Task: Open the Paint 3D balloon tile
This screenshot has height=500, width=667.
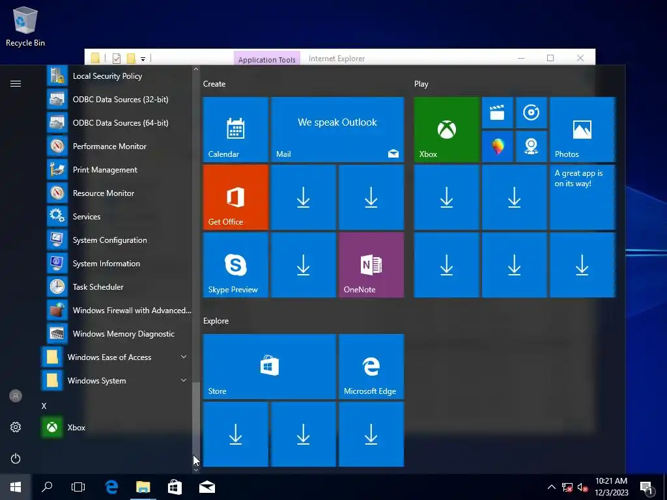Action: pos(497,146)
